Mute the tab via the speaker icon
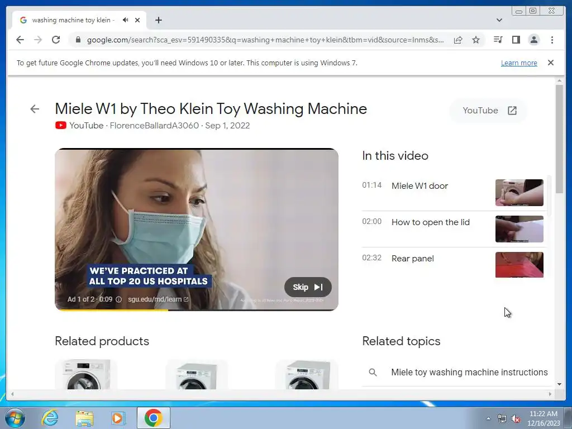Screen dimensions: 572x429 pyautogui.click(x=126, y=20)
